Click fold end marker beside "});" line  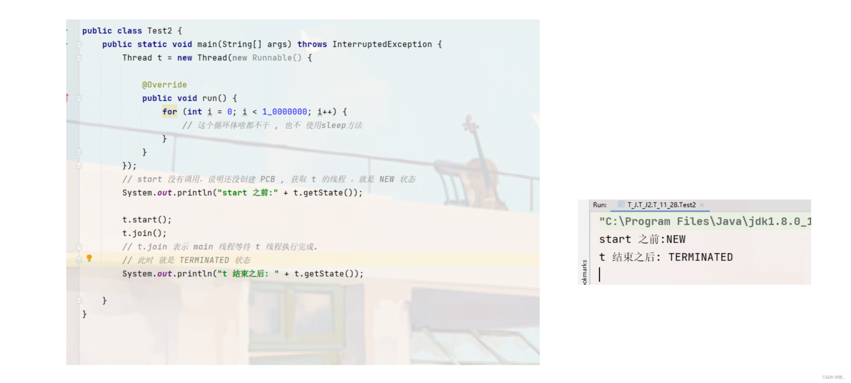point(79,166)
